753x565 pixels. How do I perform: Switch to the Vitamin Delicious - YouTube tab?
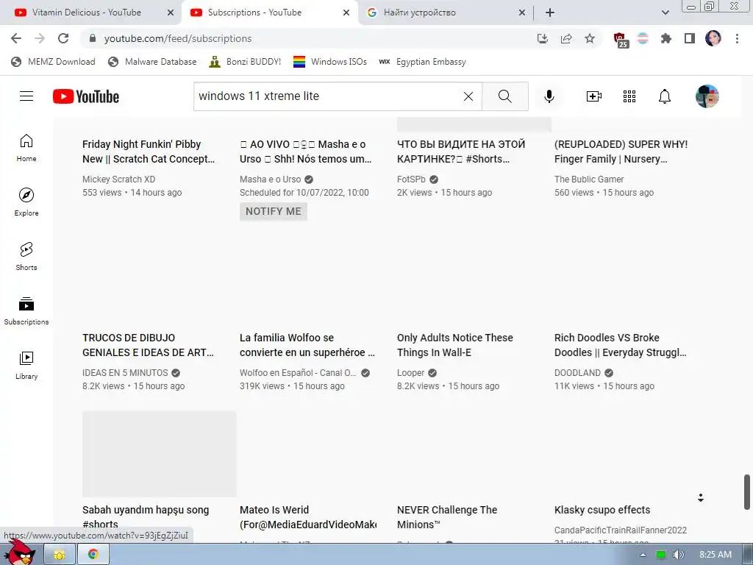87,13
